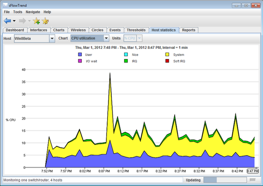263x186 pixels.
Task: Switch to the Thresholds tab
Action: (x=136, y=30)
